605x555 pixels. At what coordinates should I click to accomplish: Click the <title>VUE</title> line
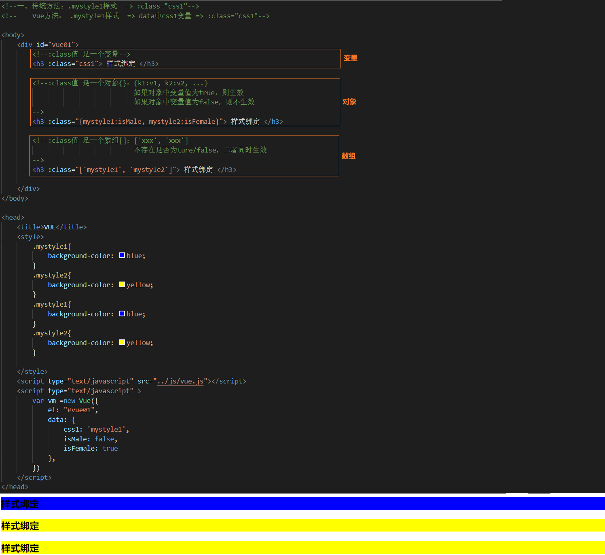coord(52,227)
